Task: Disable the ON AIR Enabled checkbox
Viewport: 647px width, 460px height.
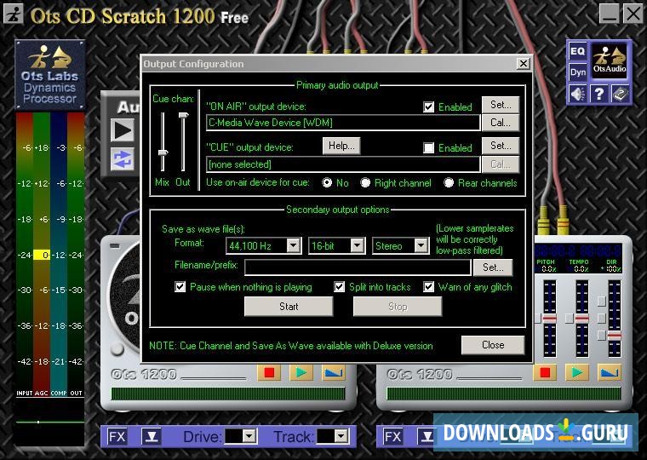Action: [x=429, y=107]
